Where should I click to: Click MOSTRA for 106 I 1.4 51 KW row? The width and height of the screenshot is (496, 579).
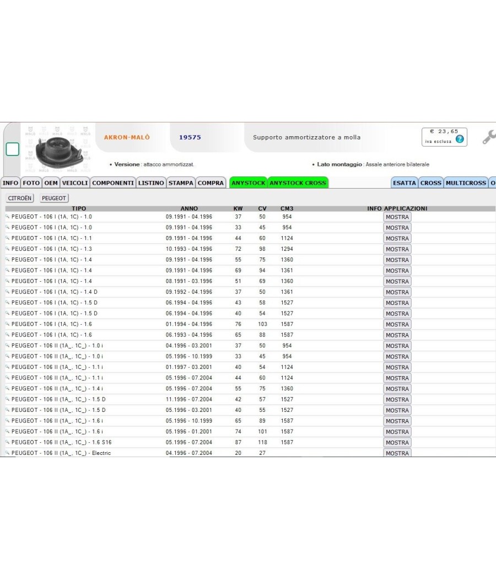397,281
